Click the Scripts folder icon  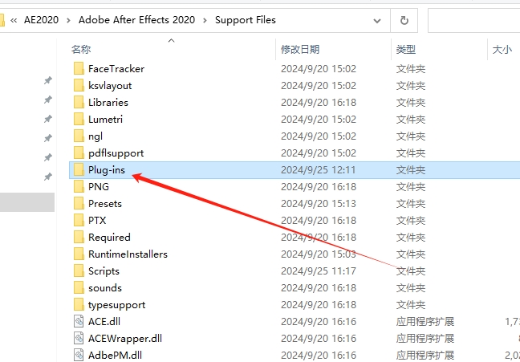coord(79,271)
